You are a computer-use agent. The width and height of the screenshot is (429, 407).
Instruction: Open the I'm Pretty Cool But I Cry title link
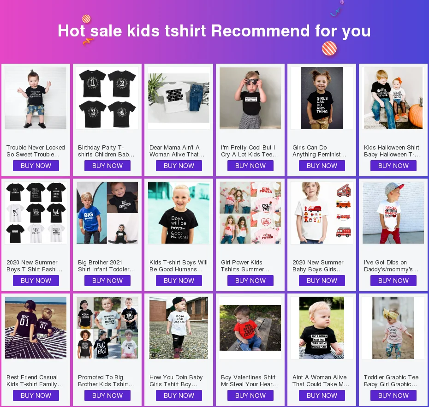249,151
